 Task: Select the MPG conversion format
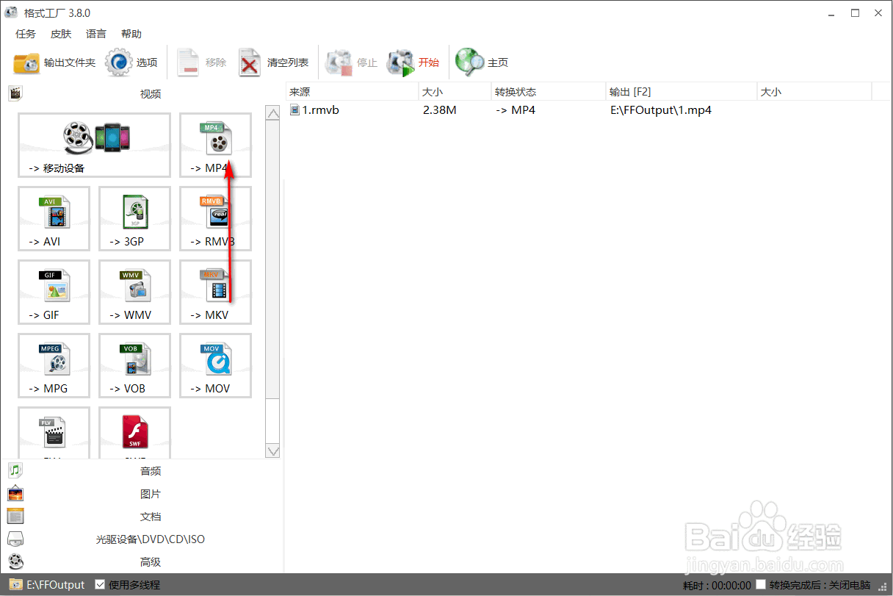point(54,365)
